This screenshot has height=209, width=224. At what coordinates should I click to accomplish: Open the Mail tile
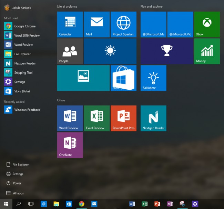97,24
